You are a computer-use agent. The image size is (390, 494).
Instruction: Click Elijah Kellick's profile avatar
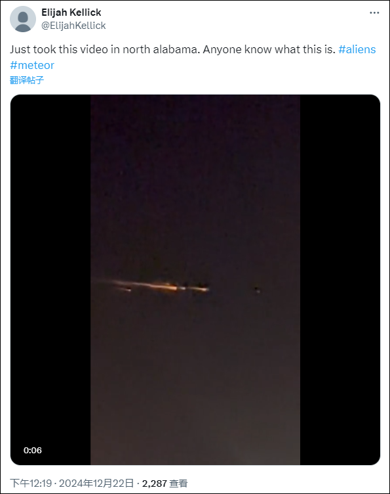pyautogui.click(x=23, y=19)
